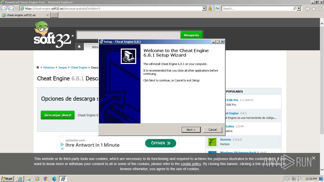This screenshot has height=182, width=324.
Task: Open the IE Home icon
Action: pyautogui.click(x=307, y=9)
